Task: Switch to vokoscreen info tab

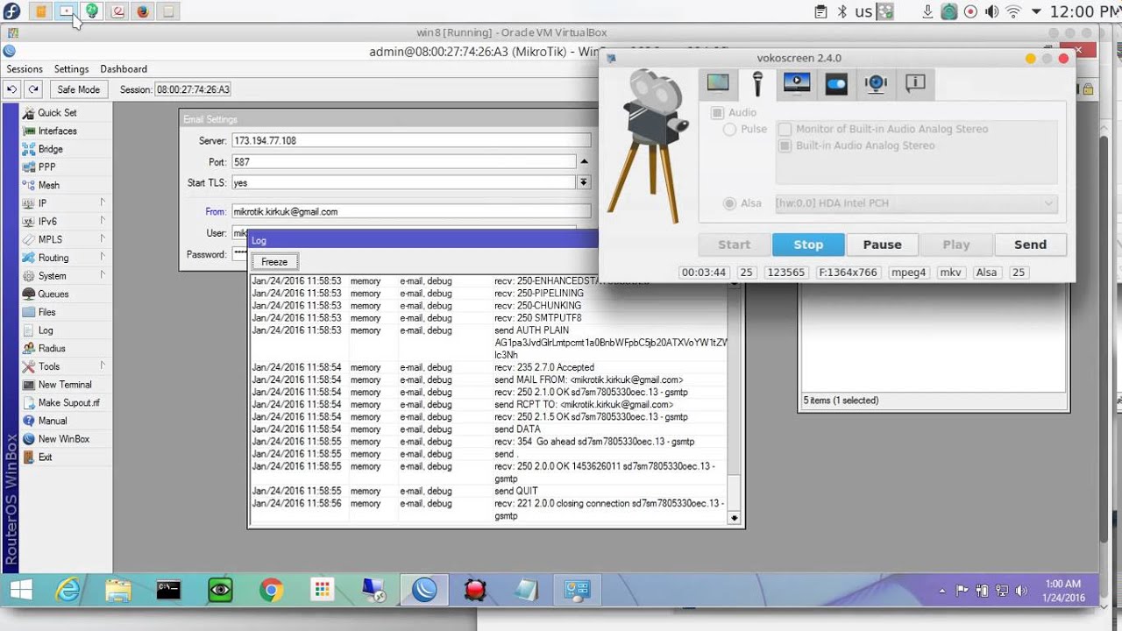Action: tap(915, 83)
